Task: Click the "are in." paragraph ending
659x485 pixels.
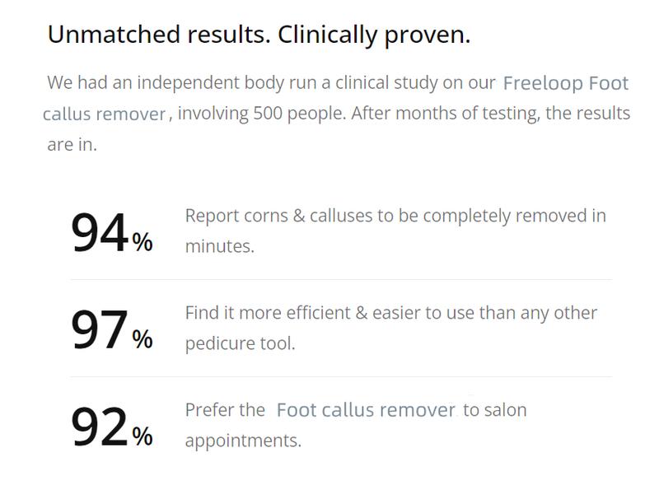Action: point(72,145)
